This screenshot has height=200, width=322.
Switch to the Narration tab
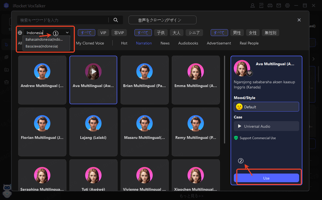tap(144, 43)
